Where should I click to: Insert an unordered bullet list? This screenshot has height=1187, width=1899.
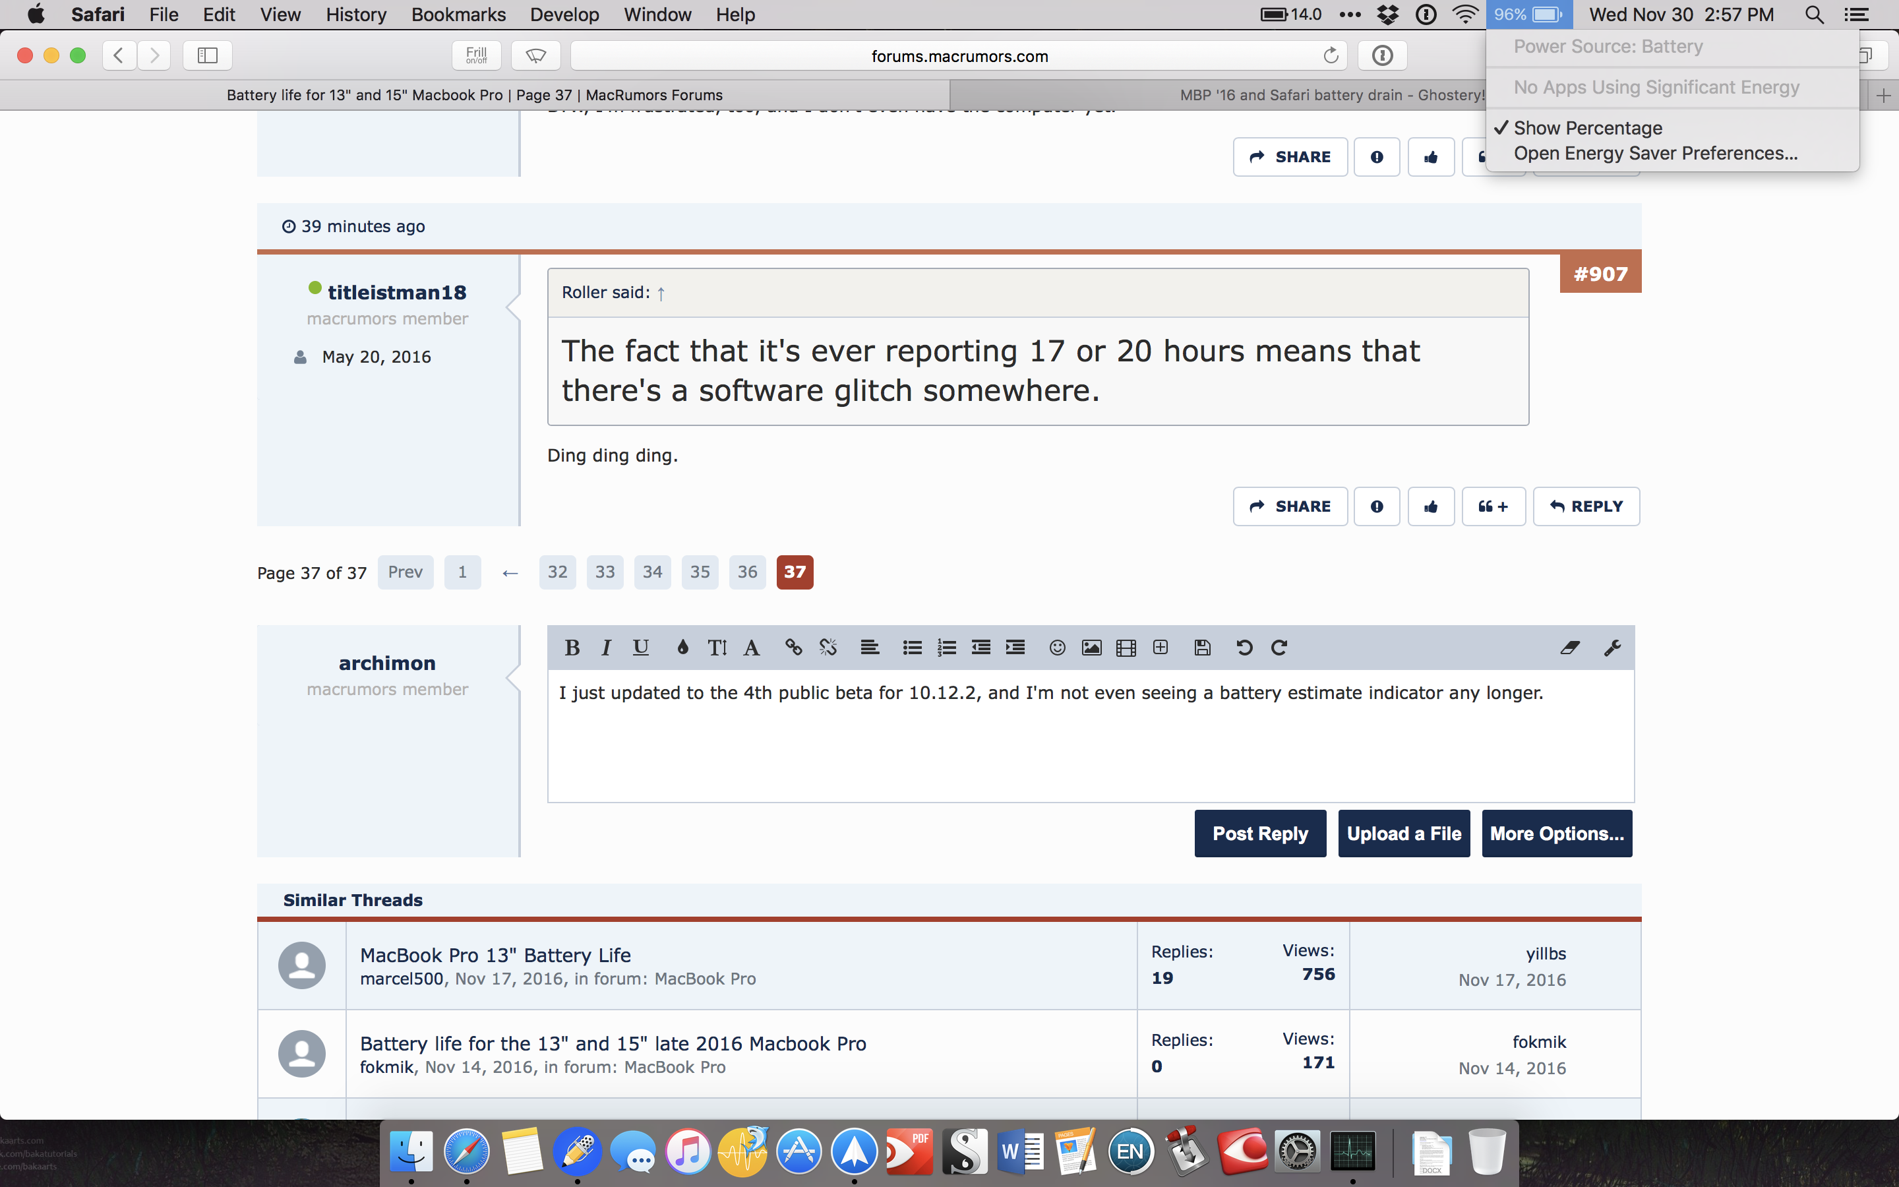(912, 648)
